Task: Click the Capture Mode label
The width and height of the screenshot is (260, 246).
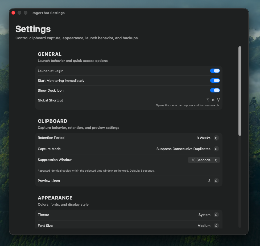Action: [49, 149]
